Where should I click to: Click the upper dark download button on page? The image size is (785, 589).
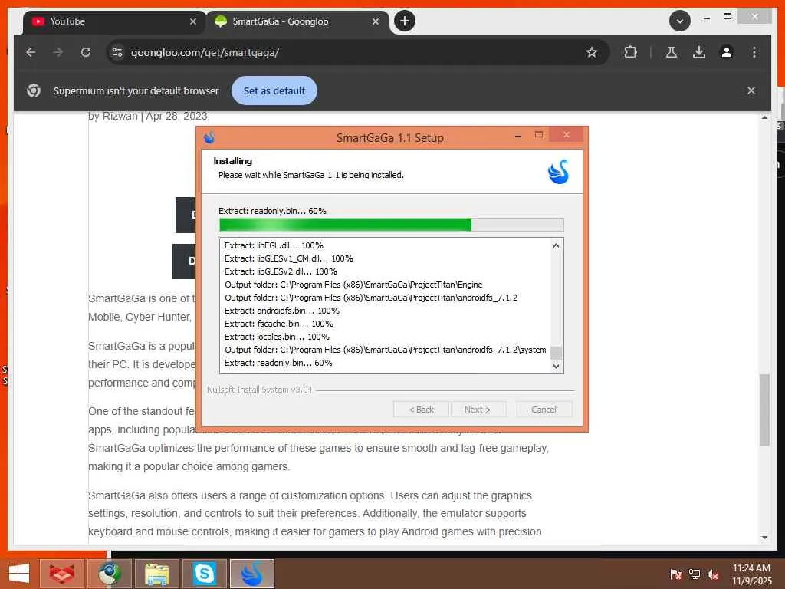coord(186,215)
